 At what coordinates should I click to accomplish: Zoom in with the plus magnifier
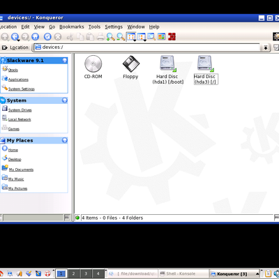(110, 37)
